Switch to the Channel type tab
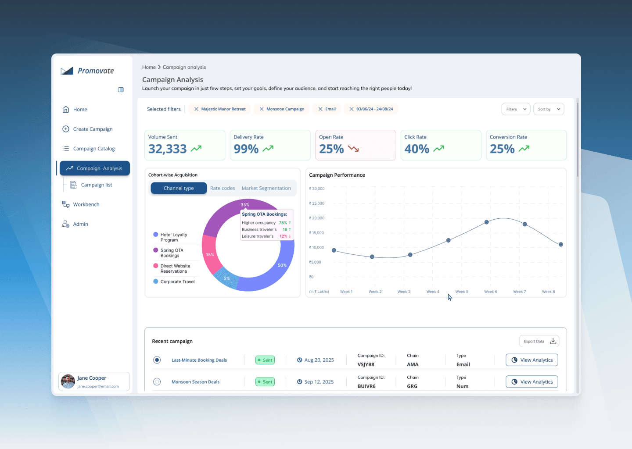Image resolution: width=632 pixels, height=449 pixels. click(179, 188)
